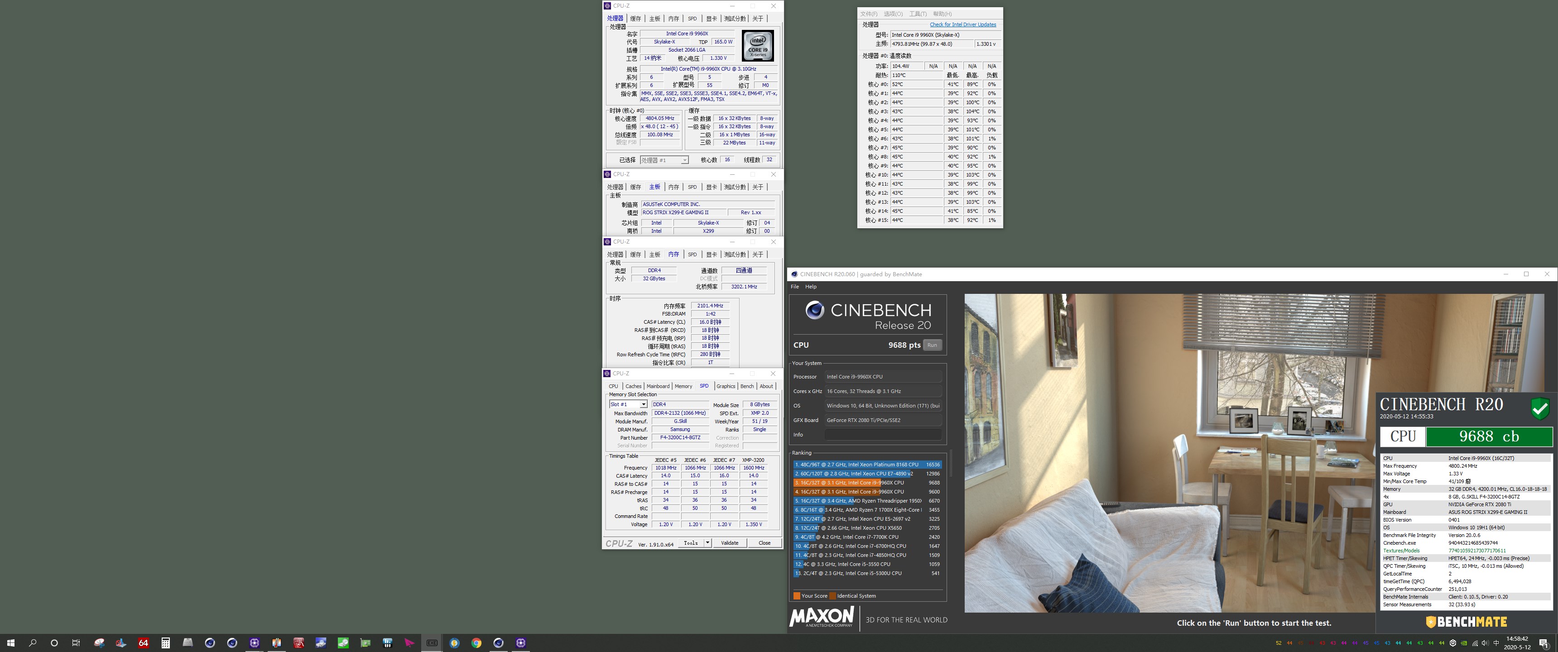The image size is (1558, 652).
Task: Open the Wi-Fi network tray icon
Action: tap(1475, 643)
